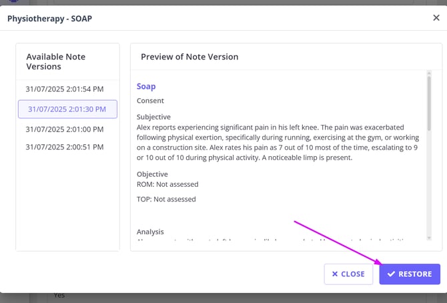The height and width of the screenshot is (303, 447).
Task: Click the Objective section heading
Action: pos(153,174)
